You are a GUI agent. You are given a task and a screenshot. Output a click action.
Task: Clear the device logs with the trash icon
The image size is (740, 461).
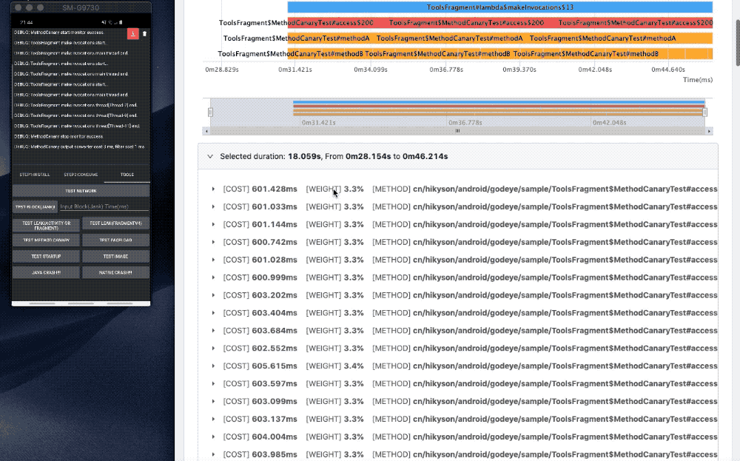point(146,34)
